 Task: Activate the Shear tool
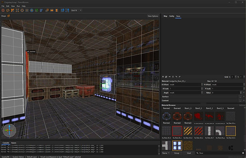click(41, 10)
